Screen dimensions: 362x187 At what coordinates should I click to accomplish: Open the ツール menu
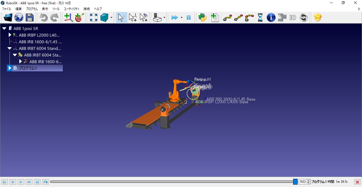tap(56, 9)
